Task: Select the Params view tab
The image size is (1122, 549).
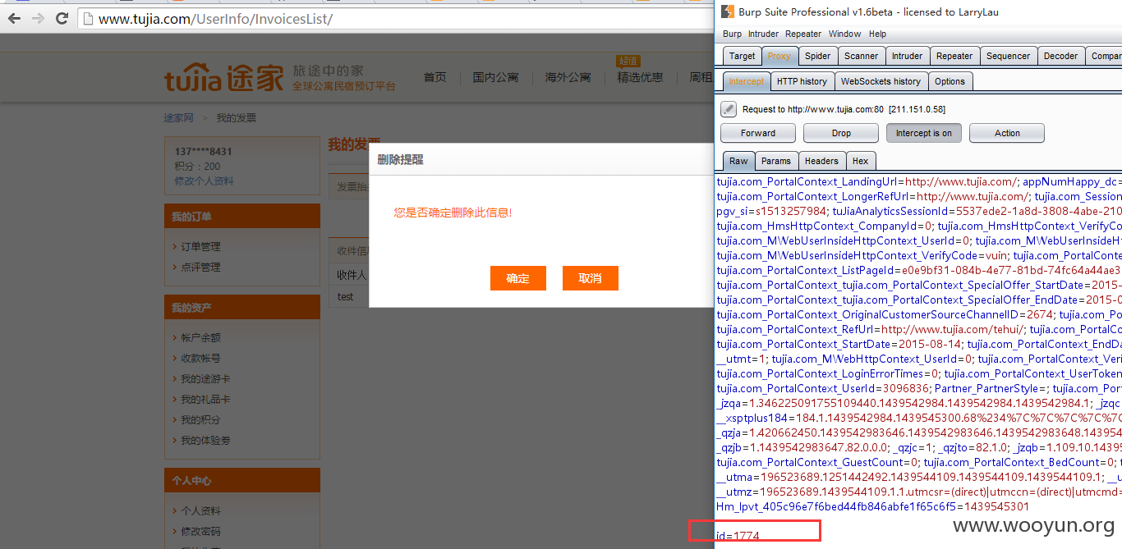Action: [x=775, y=161]
